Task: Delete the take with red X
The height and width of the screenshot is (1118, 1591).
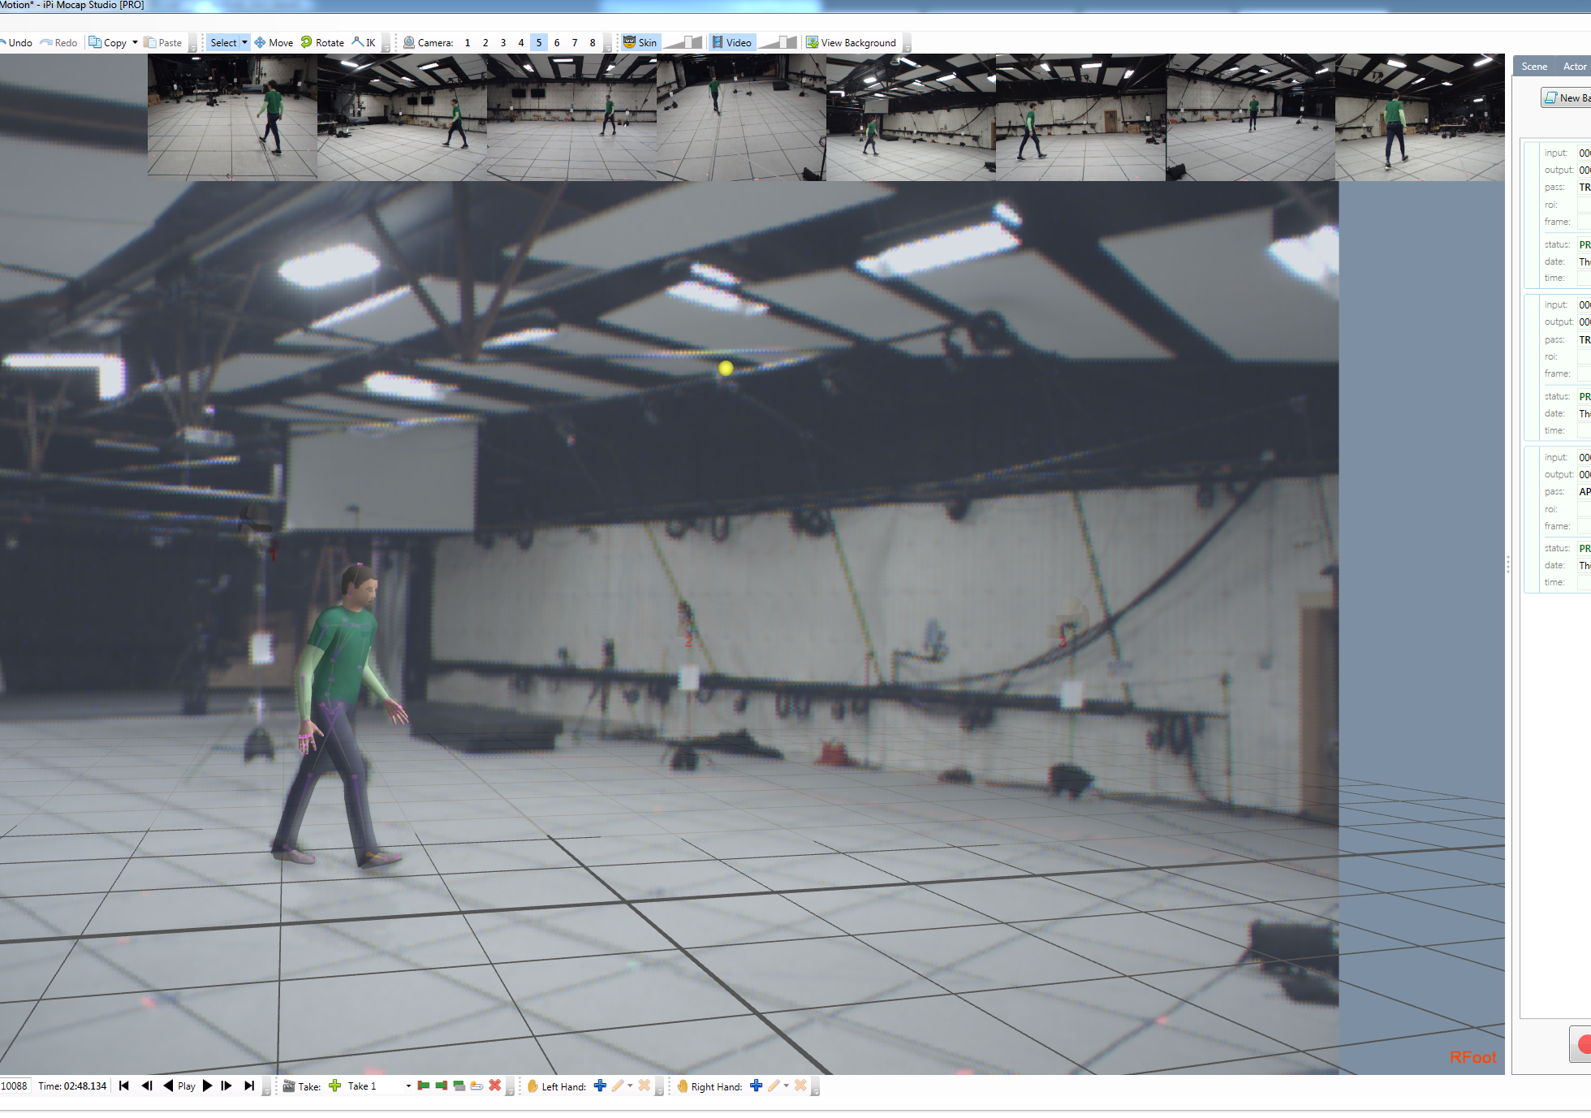Action: coord(494,1086)
